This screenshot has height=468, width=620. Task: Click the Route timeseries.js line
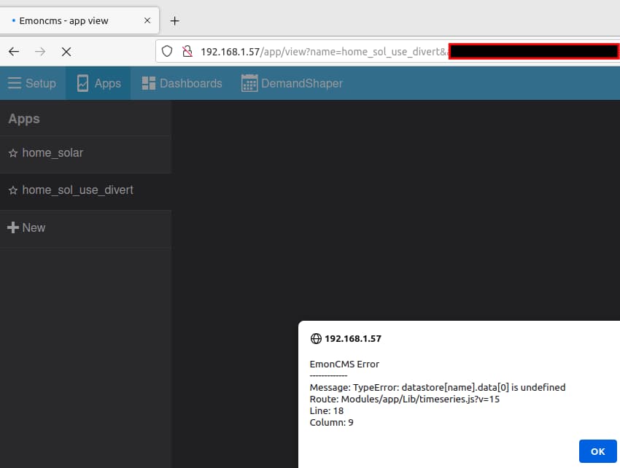coord(405,399)
